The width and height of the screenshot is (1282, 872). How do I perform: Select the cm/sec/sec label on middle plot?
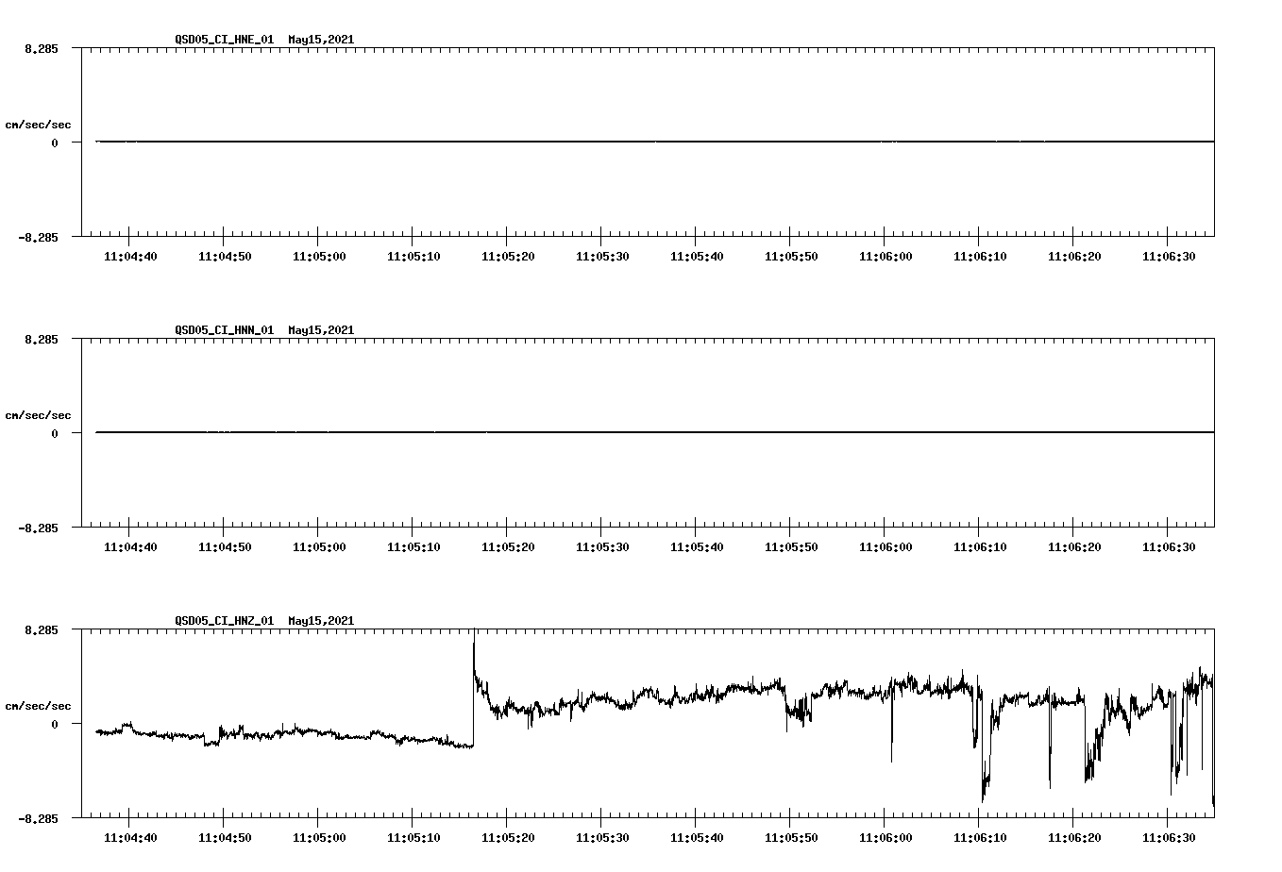tap(40, 414)
